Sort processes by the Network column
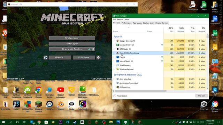This screenshot has width=223, height=125. point(201,30)
